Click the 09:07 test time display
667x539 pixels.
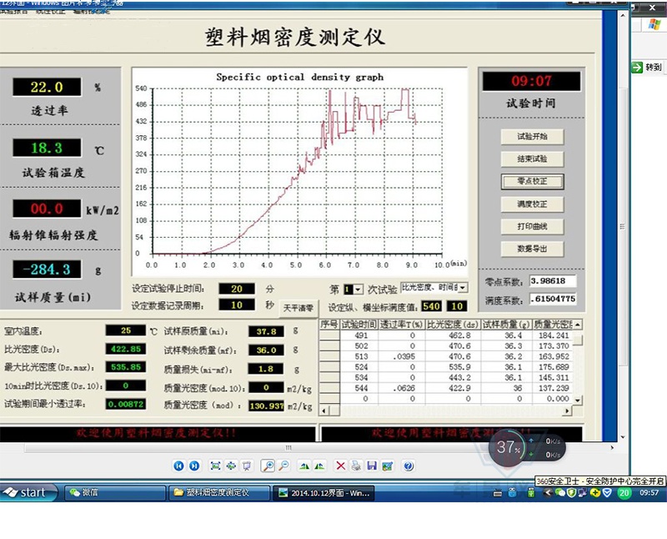[x=531, y=81]
